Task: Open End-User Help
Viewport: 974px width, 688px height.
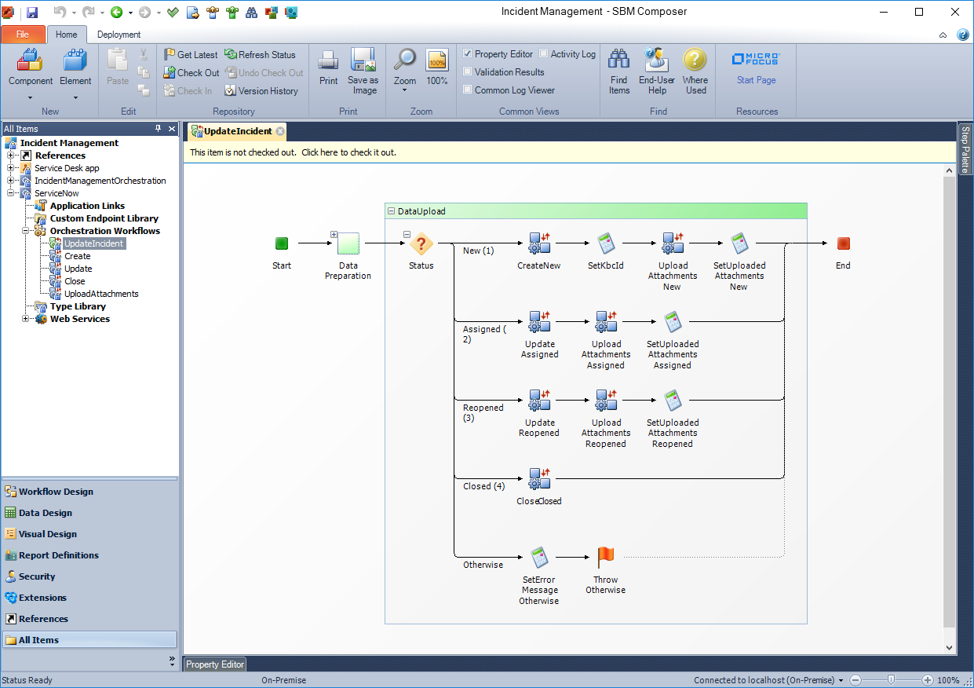Action: 657,71
